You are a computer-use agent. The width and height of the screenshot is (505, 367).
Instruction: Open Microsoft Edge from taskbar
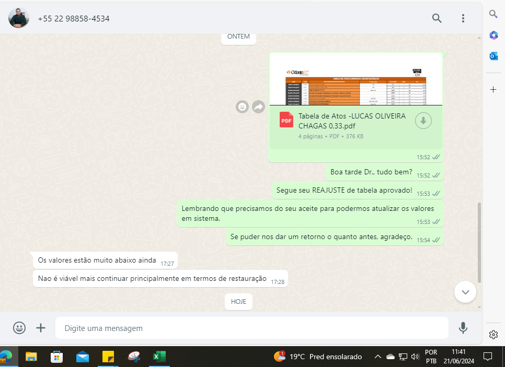point(6,357)
